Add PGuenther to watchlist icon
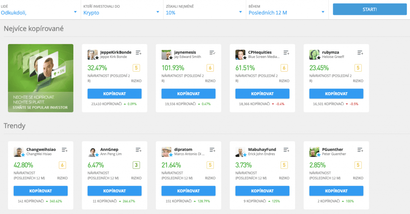Image resolution: width=410 pixels, height=214 pixels. (360, 150)
